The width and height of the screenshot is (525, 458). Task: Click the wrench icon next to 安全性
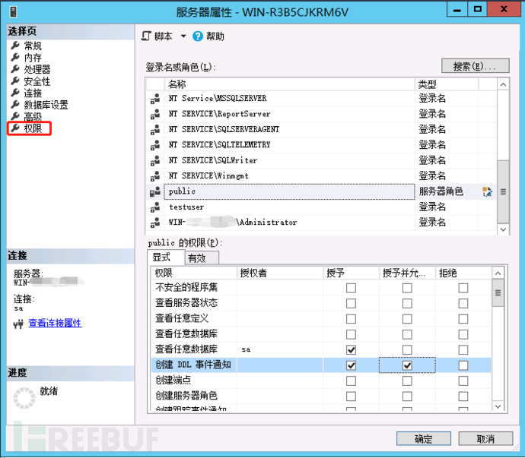(15, 81)
